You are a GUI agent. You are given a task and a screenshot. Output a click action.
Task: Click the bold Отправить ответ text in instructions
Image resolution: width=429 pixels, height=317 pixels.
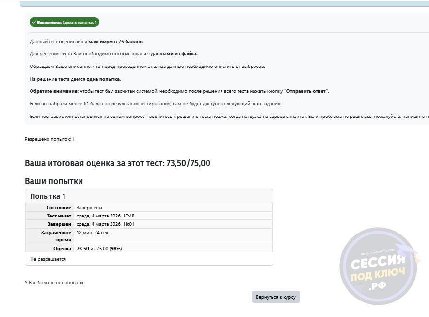pos(306,91)
